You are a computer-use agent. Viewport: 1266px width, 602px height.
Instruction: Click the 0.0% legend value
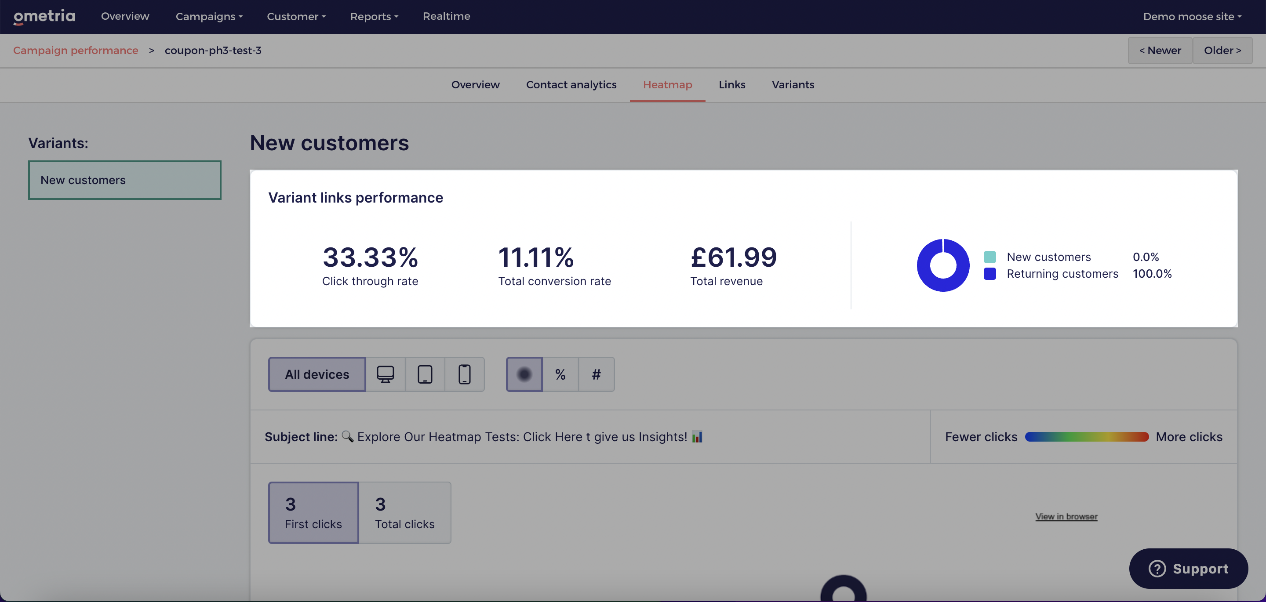(1146, 257)
